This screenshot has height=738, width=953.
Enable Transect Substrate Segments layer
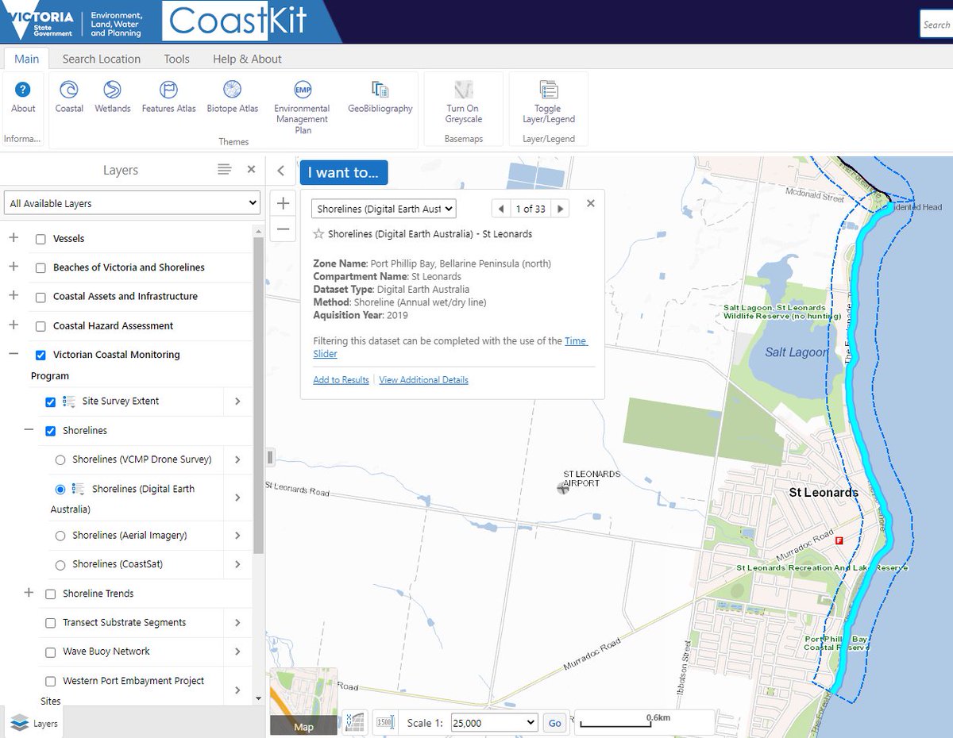[x=51, y=624]
